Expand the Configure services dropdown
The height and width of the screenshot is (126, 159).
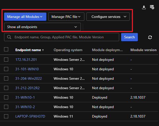[x=108, y=17]
